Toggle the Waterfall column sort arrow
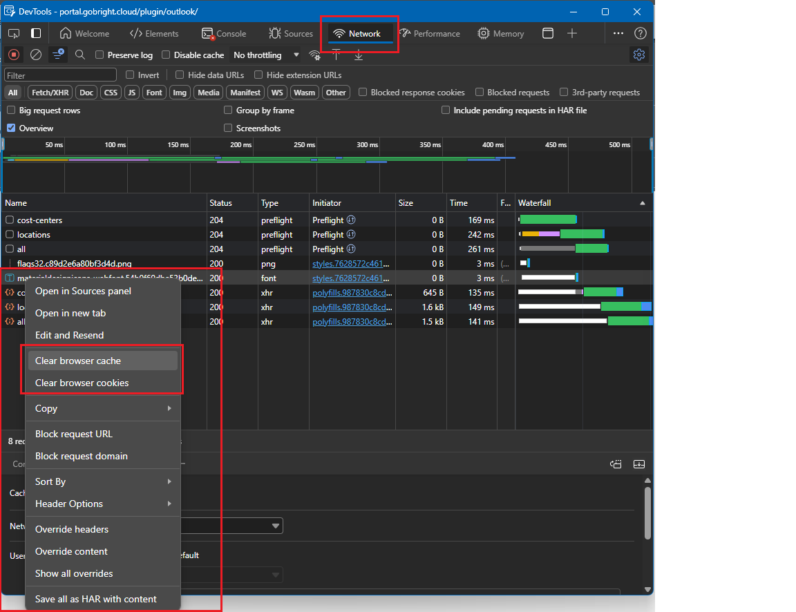Viewport: 796px width, 612px height. click(643, 203)
